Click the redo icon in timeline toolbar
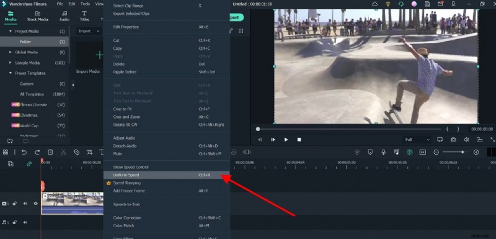Image resolution: width=496 pixels, height=239 pixels. click(37, 152)
